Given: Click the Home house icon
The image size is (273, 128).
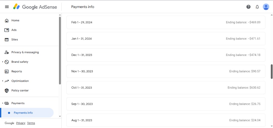Looking at the screenshot, I should [7, 20].
